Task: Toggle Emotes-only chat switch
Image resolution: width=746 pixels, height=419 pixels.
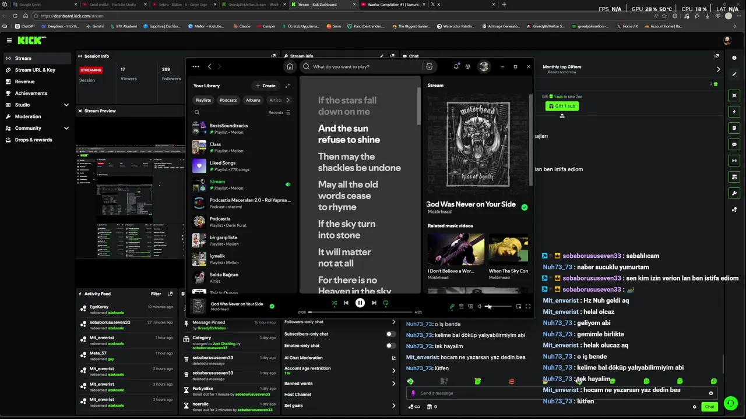Action: [x=390, y=346]
